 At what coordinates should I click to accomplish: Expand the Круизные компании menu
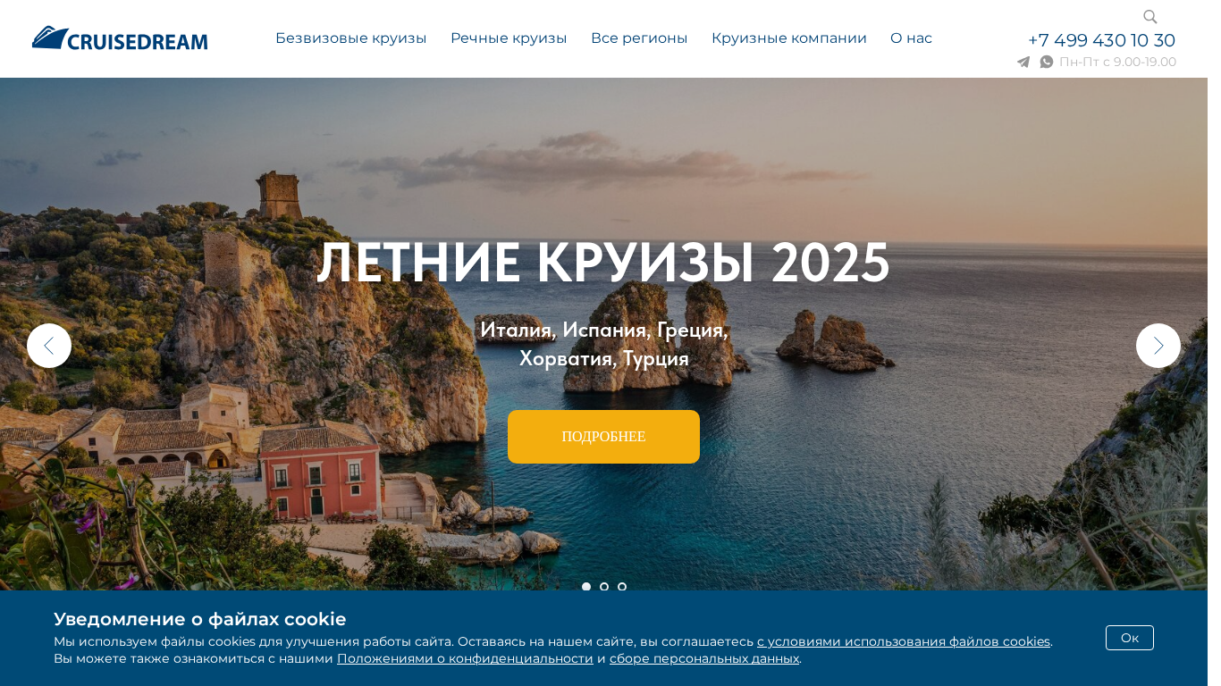[x=789, y=38]
